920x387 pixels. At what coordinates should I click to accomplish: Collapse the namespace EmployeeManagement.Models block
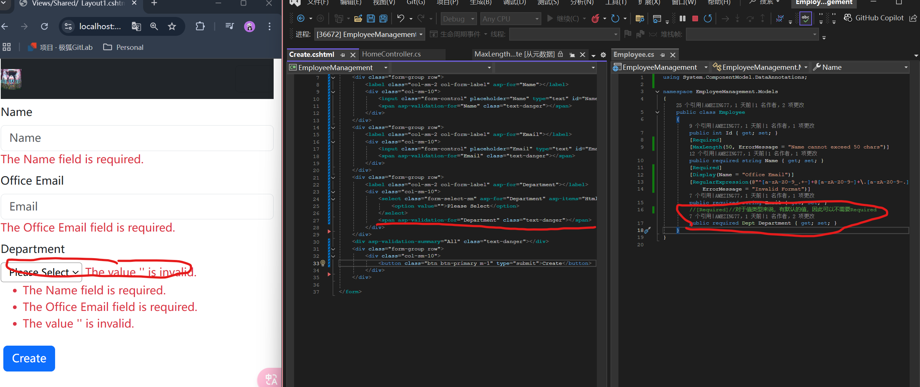click(x=657, y=92)
